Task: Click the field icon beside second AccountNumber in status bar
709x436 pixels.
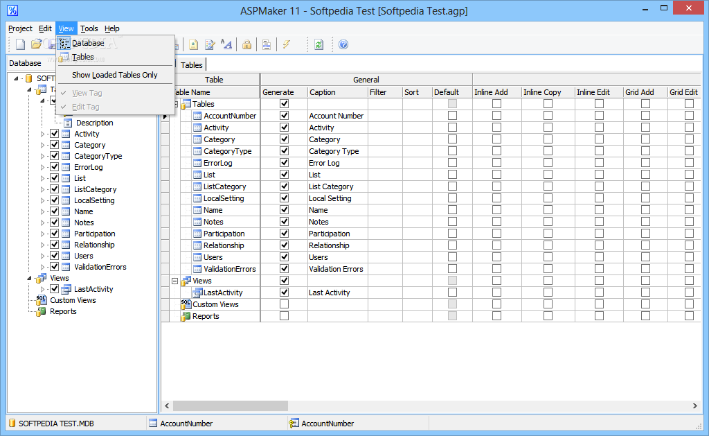Action: tap(294, 424)
